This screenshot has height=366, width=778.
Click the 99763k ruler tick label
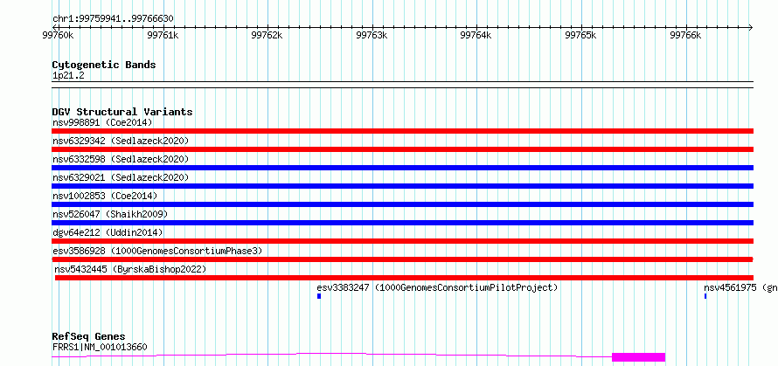[x=372, y=35]
